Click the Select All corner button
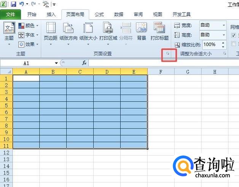The image size is (239, 187). (x=6, y=71)
